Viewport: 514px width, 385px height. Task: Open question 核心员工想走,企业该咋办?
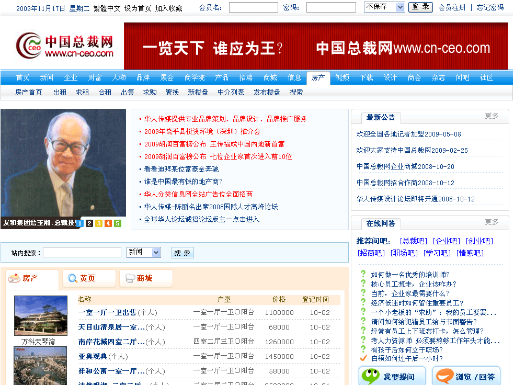pos(414,284)
